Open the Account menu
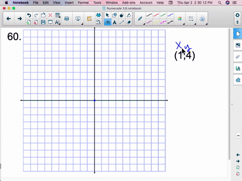Screen dimensions: 242x181 (146, 3)
